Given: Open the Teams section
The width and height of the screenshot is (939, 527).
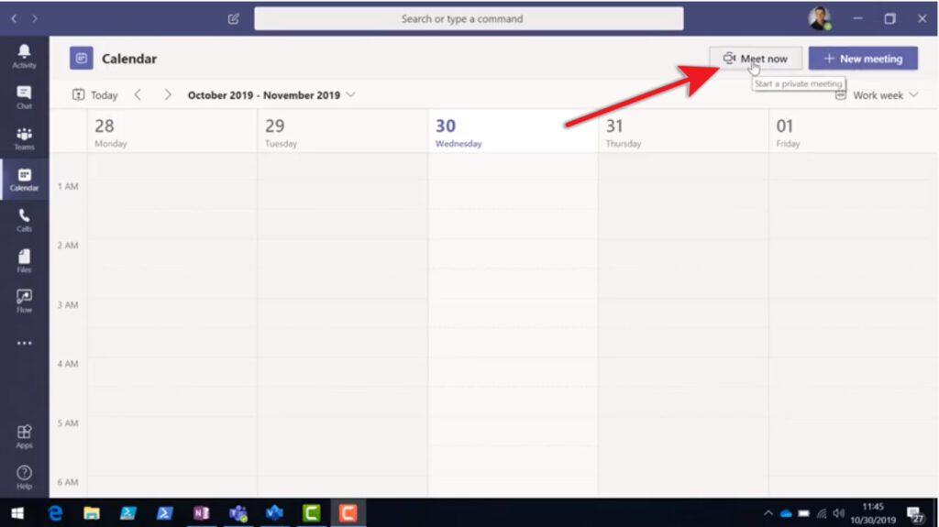Looking at the screenshot, I should (24, 138).
